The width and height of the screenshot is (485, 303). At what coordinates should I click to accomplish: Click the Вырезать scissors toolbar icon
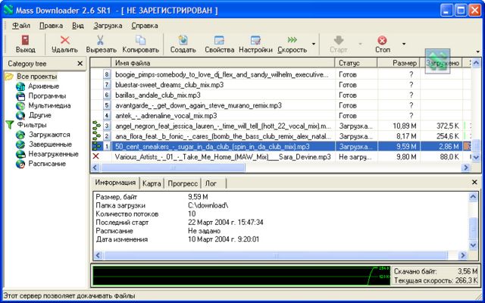point(101,40)
